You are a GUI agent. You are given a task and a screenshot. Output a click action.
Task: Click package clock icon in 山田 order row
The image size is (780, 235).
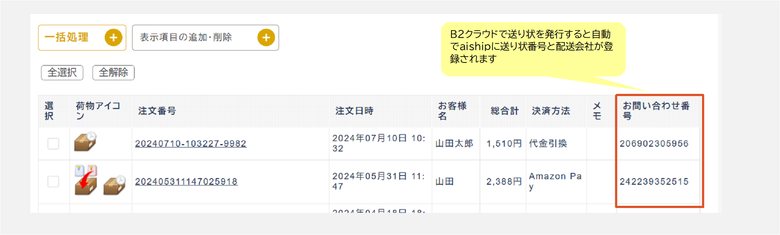coord(114,185)
